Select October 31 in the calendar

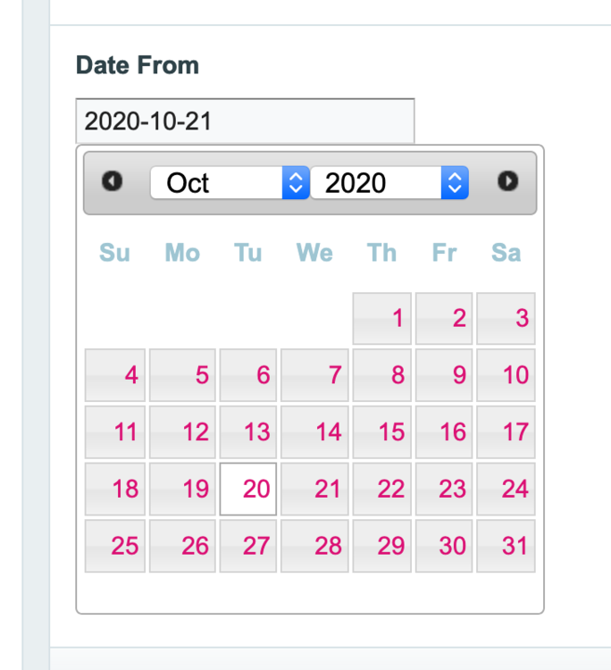point(506,546)
